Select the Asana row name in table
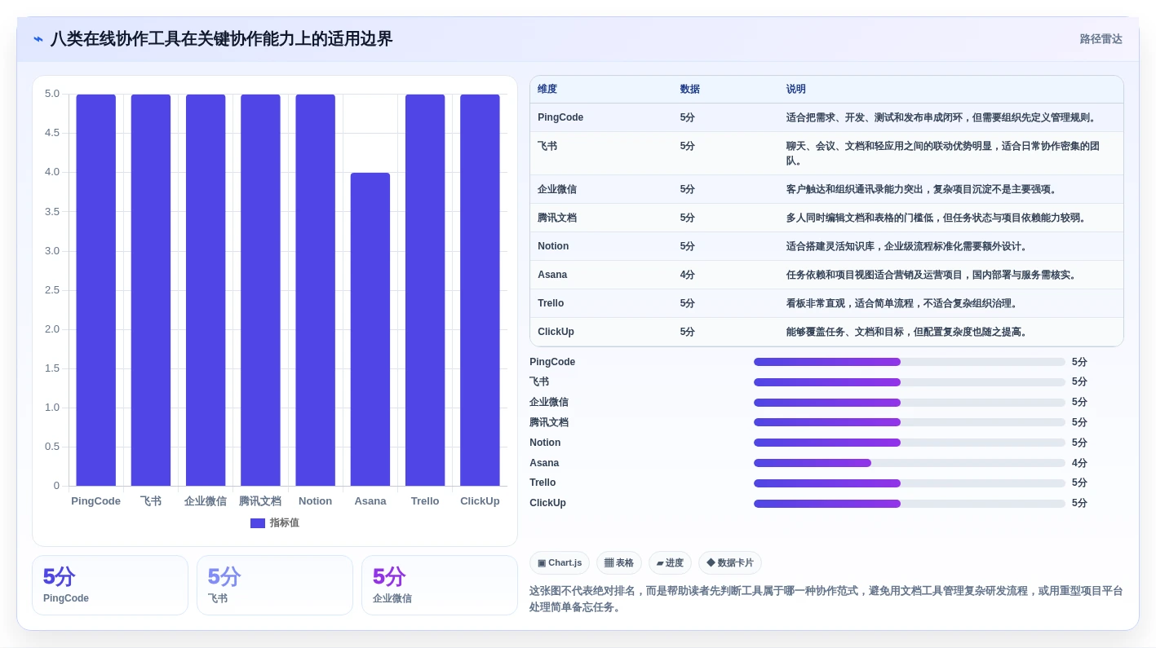This screenshot has width=1156, height=648. 552,275
